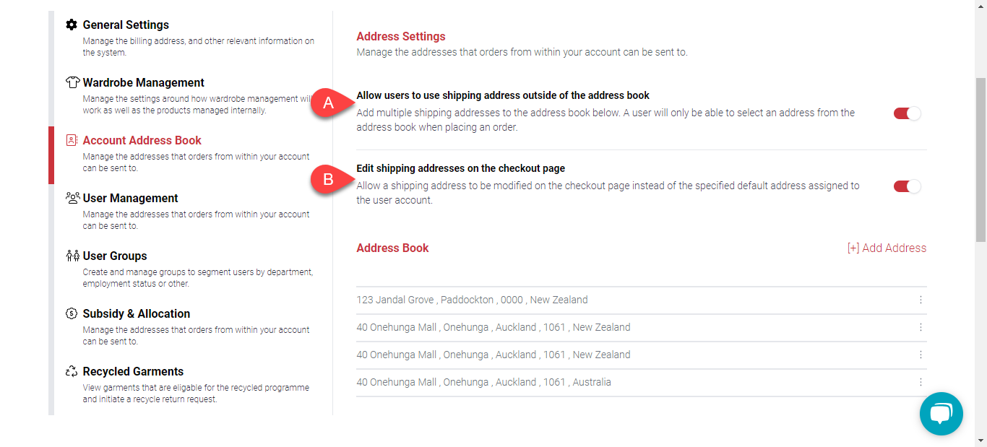
Task: Click the Account Address Book icon
Action: [72, 140]
